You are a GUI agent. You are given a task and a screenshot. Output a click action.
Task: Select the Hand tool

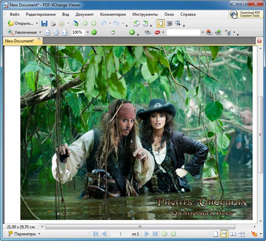coord(161,23)
